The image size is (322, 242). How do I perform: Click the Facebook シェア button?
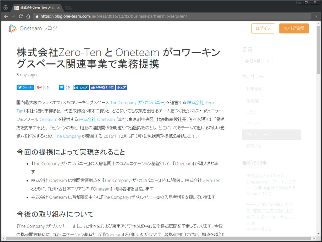coord(122,87)
